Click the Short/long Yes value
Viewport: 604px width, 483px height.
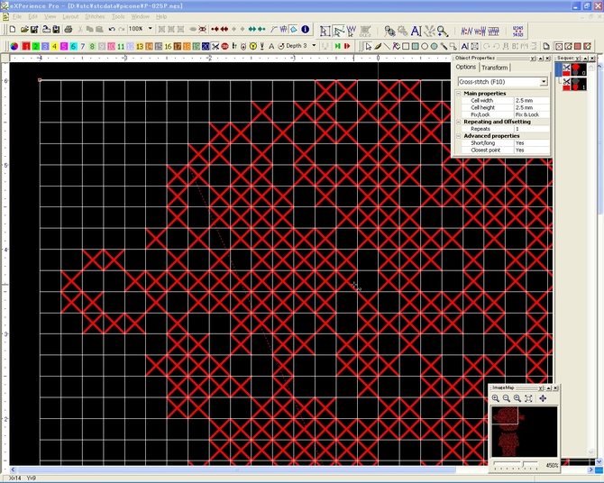(x=532, y=143)
